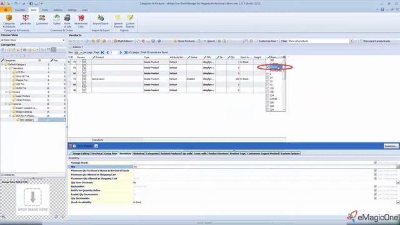400x225 pixels.
Task: Open the Customers section icon
Action: pos(42,20)
